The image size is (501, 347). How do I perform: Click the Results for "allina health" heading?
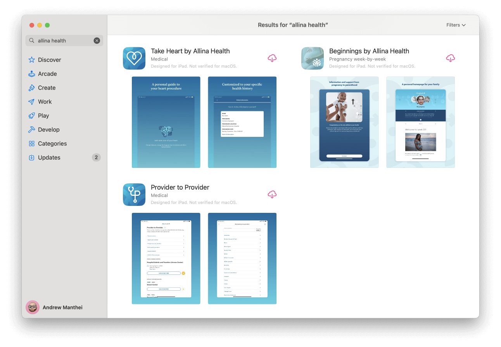(293, 25)
